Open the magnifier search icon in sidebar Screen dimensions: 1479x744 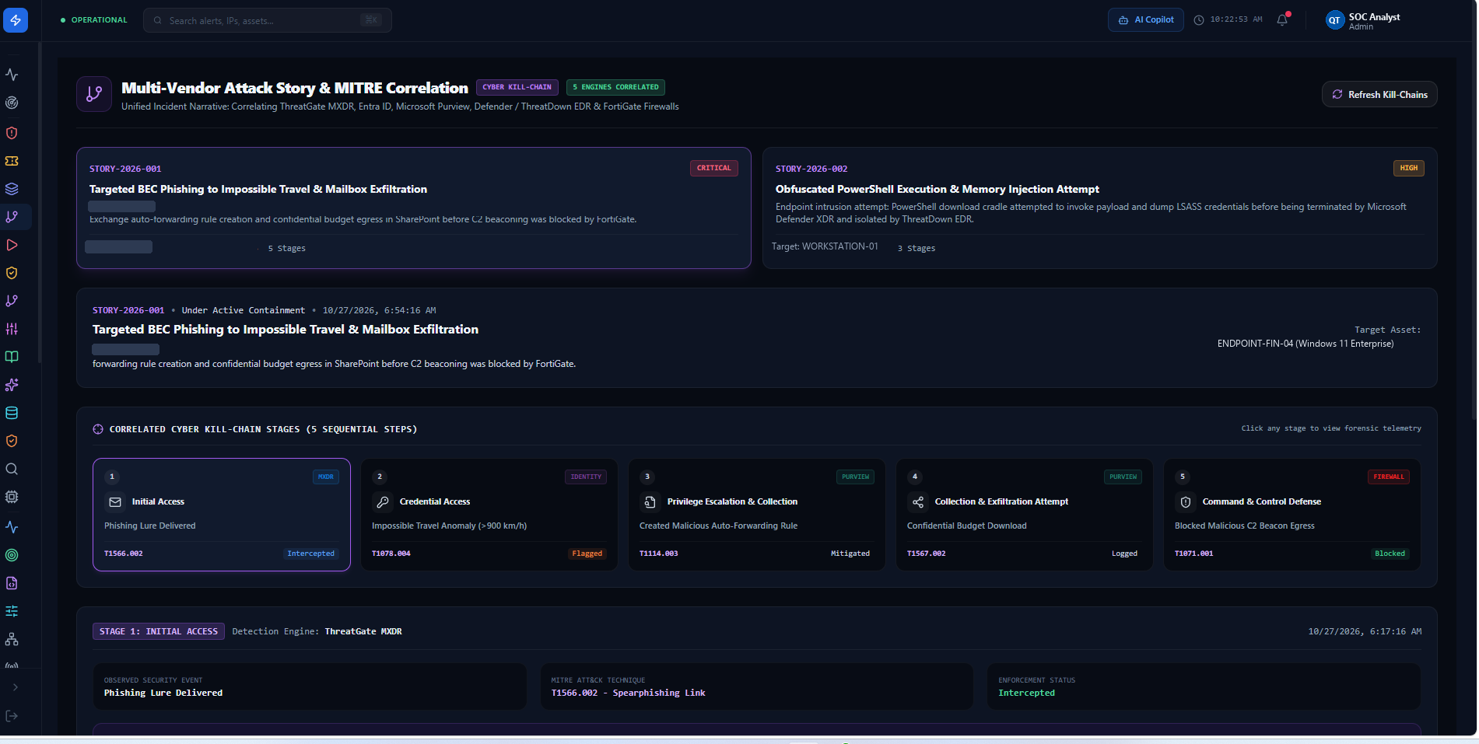coord(12,469)
